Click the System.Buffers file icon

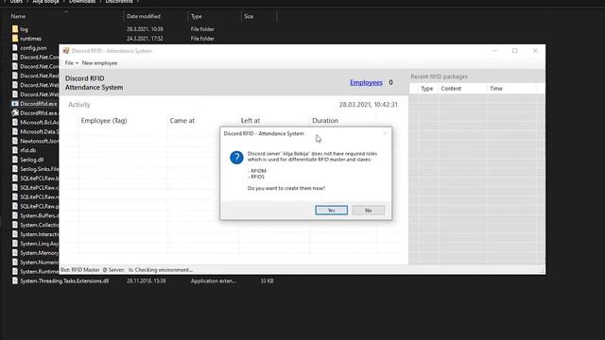click(x=15, y=215)
